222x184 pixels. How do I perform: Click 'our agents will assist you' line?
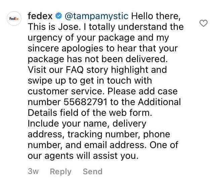point(83,156)
